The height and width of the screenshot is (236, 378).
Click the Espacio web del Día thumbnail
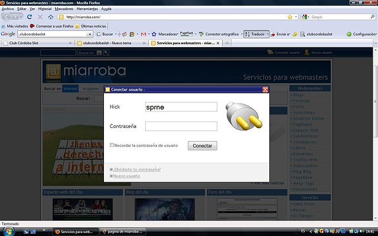point(83,209)
